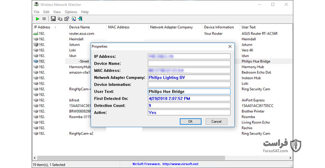Click the blurred MAC Address field in Properties
This screenshot has width=325, height=168.
[189, 71]
